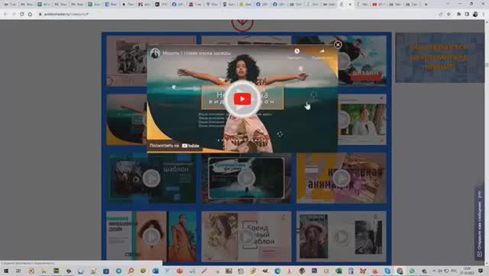
Task: Open the channel avatar in video header
Action: pos(154,53)
